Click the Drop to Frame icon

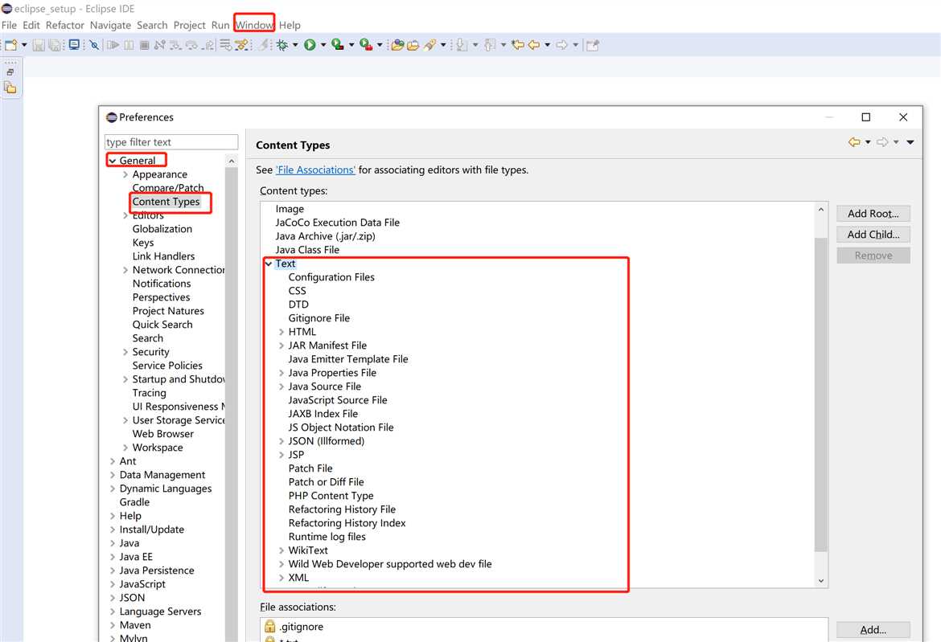[225, 45]
